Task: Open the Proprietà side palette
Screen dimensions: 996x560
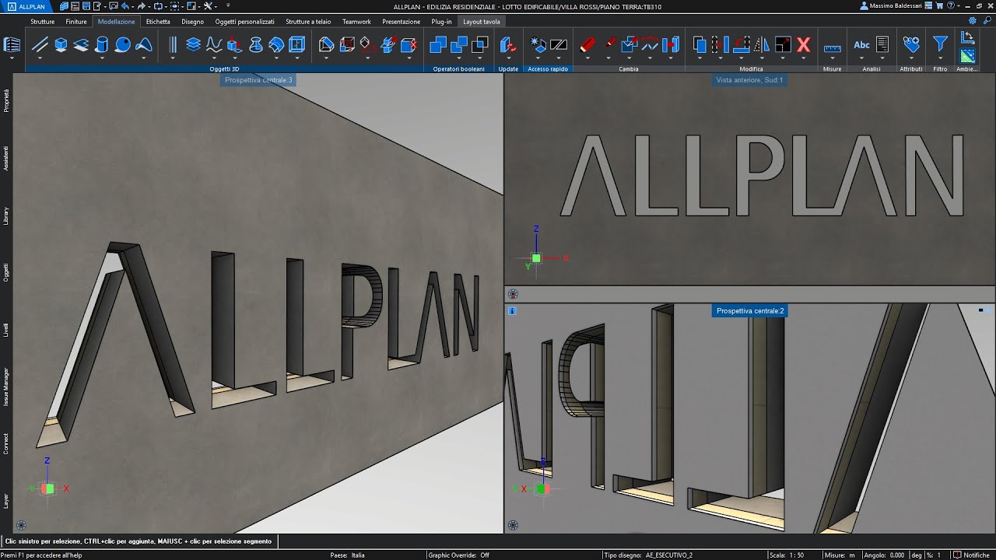Action: tap(6, 100)
